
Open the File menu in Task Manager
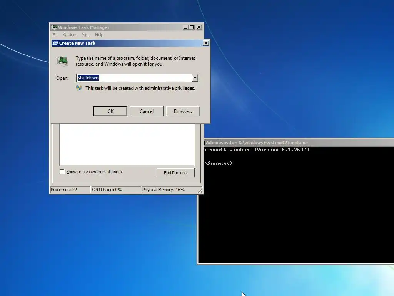[x=55, y=35]
